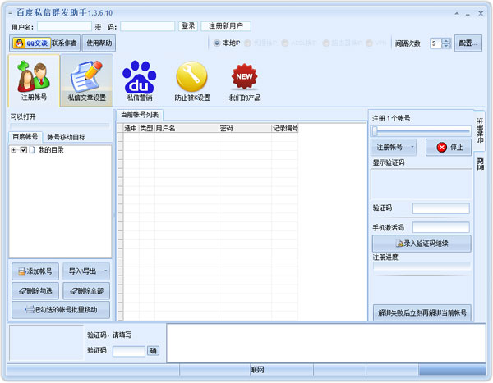Viewport: 493px width, 383px height.
Task: Open the 私信营销 Baidu paw icon
Action: (x=140, y=81)
